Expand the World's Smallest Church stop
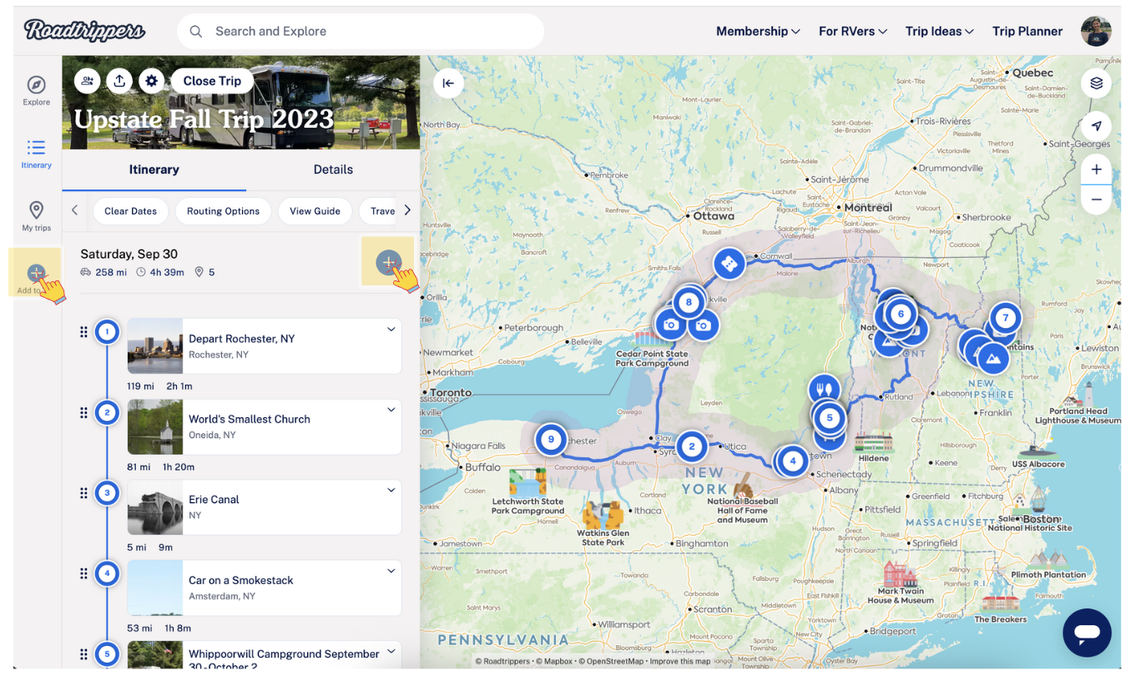The image size is (1130, 676). pyautogui.click(x=391, y=410)
